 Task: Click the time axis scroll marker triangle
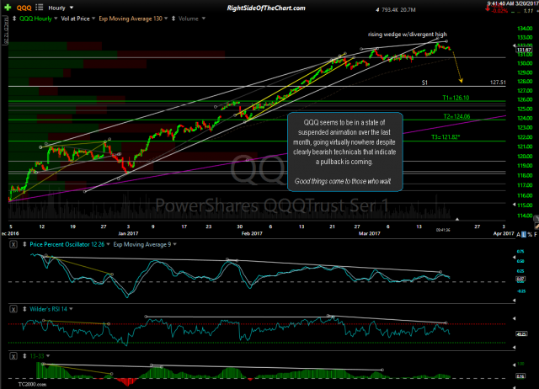pos(457,219)
